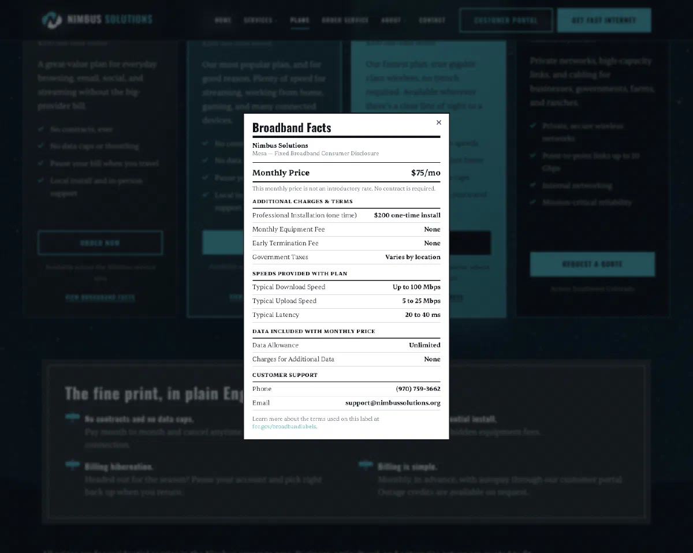The image size is (693, 553).
Task: Expand the About nav dropdown
Action: click(x=393, y=20)
